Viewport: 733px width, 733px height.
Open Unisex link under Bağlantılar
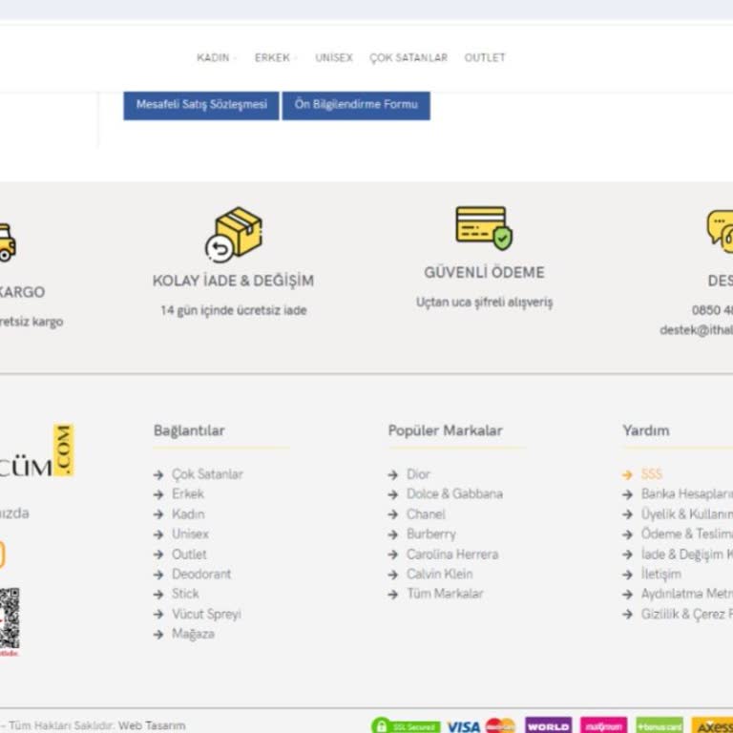pos(190,534)
